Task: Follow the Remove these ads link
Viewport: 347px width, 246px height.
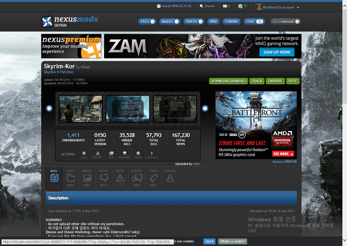Action: (284, 162)
